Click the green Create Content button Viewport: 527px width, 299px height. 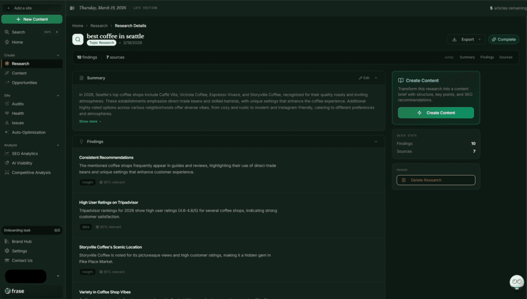tap(435, 113)
